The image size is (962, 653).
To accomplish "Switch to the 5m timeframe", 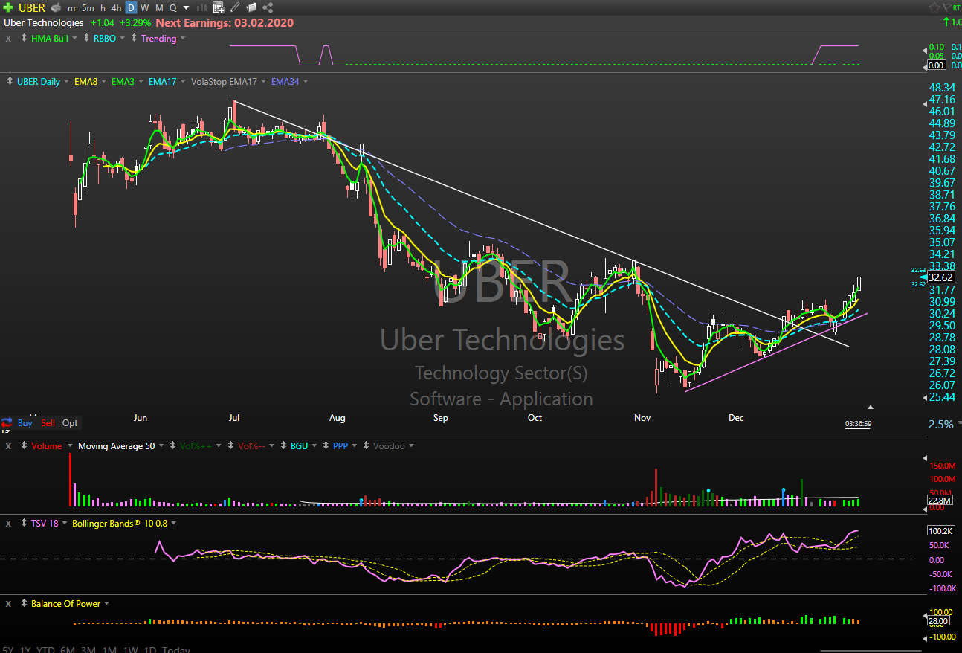I will 88,7.
